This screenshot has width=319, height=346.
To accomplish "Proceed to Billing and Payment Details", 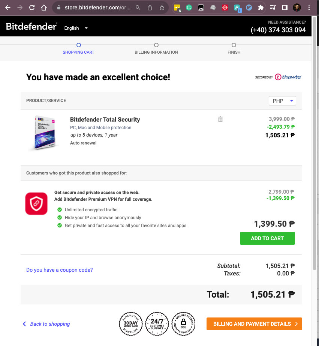I will [x=254, y=324].
